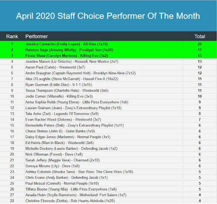Select Ryan Guzman 9-1-1 entry
Screen dimensions: 217x204
point(59,85)
